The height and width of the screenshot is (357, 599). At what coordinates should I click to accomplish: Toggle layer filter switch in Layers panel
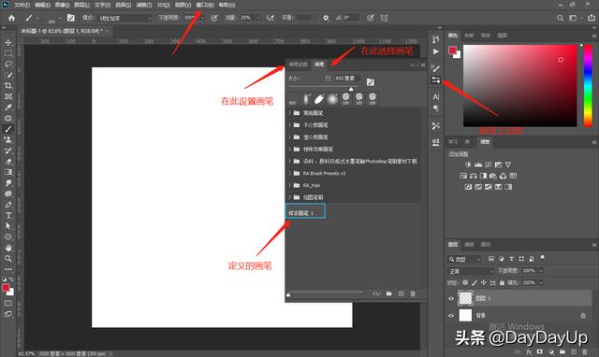point(542,258)
